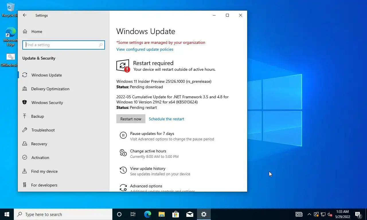Click the Restart now button
Image resolution: width=367 pixels, height=220 pixels.
click(131, 119)
